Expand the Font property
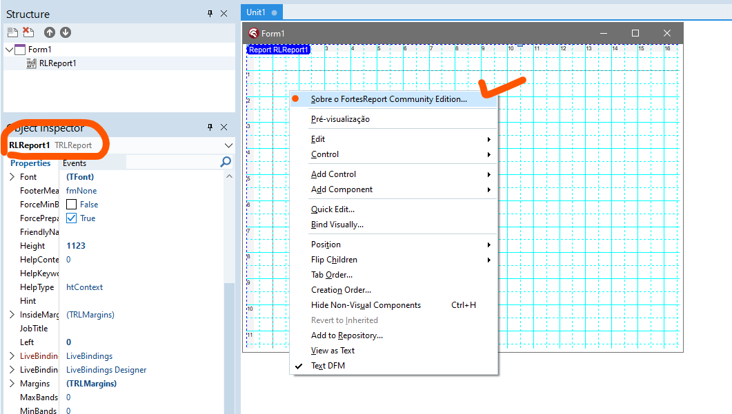Viewport: 732px width, 414px height. [12, 177]
